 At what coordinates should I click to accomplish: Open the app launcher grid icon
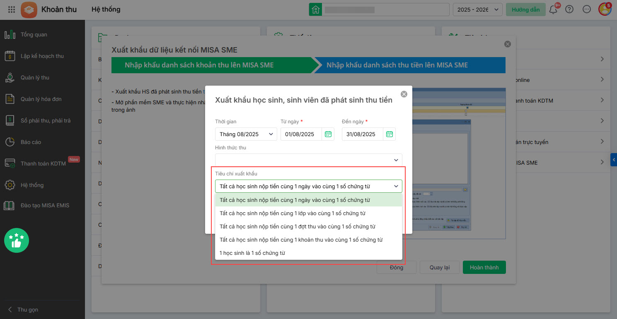[x=12, y=10]
